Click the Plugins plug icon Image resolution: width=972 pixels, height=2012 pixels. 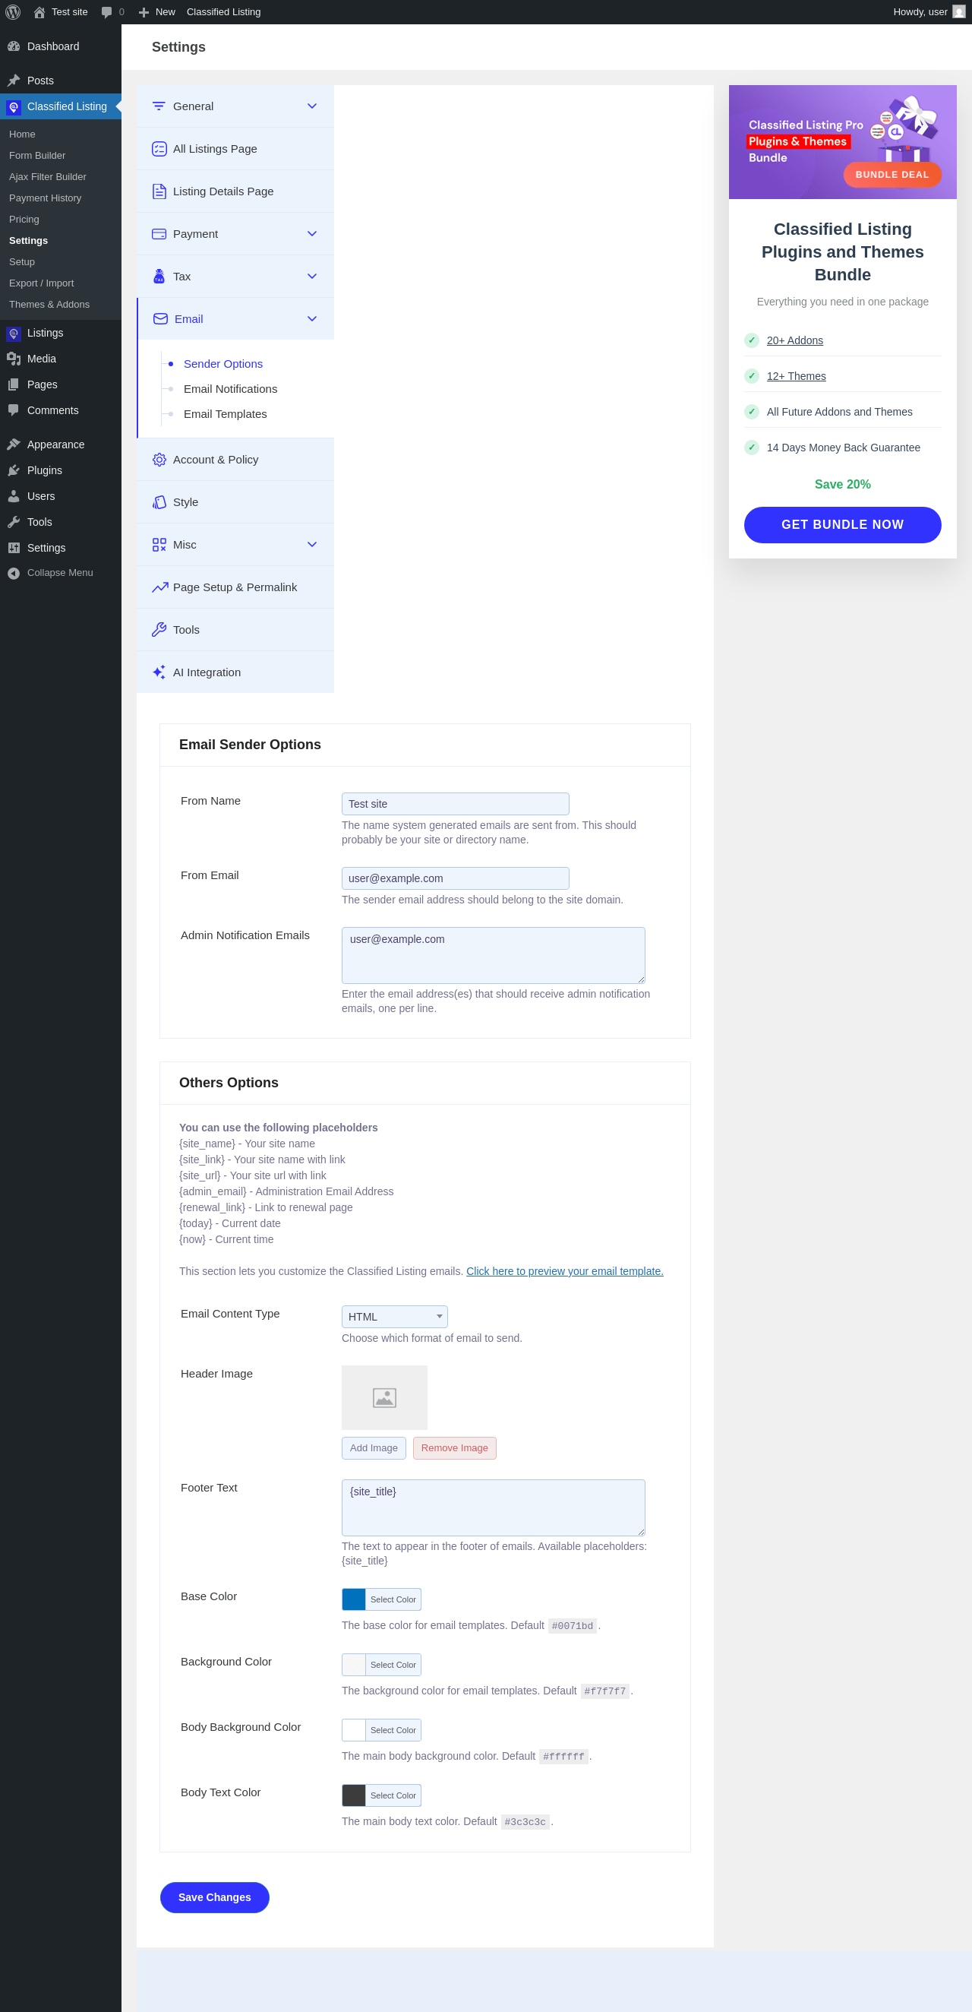[13, 470]
